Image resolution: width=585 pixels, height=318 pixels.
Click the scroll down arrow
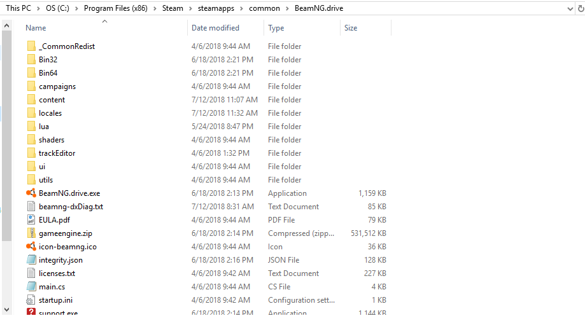[6, 310]
